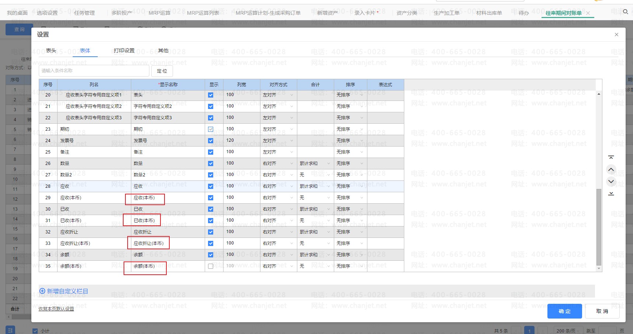The width and height of the screenshot is (633, 334).
Task: Enable the 显示 checkbox for 余额(本币) row
Action: click(211, 266)
